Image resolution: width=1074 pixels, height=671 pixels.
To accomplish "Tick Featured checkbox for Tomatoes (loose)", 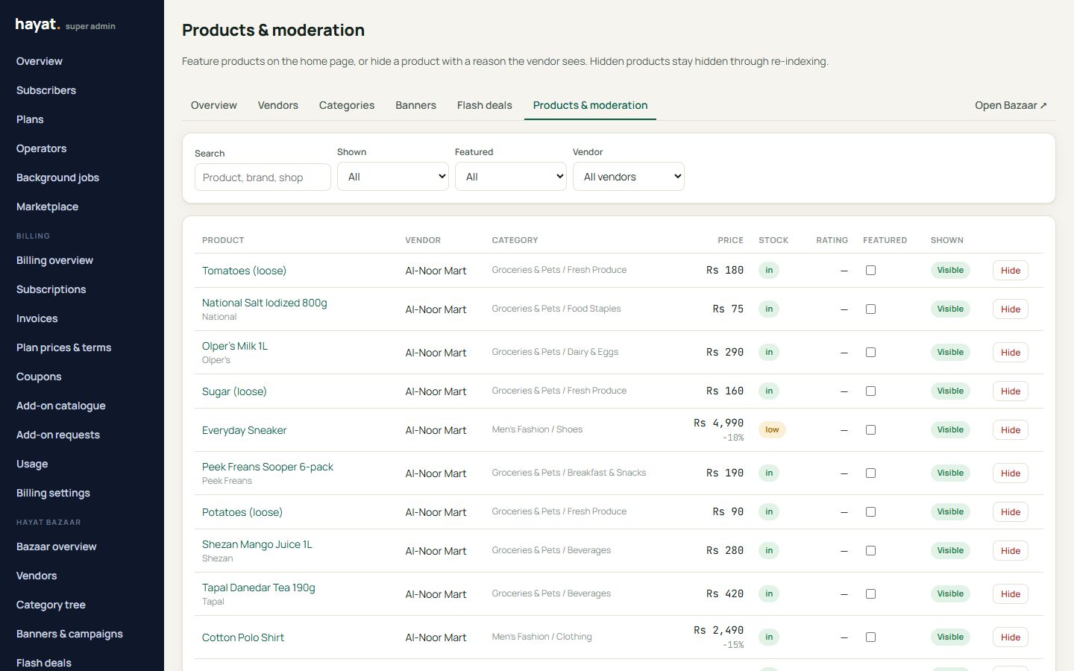I will pyautogui.click(x=870, y=271).
